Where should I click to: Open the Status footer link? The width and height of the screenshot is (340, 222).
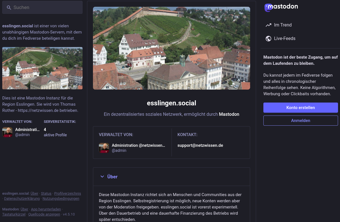46,194
